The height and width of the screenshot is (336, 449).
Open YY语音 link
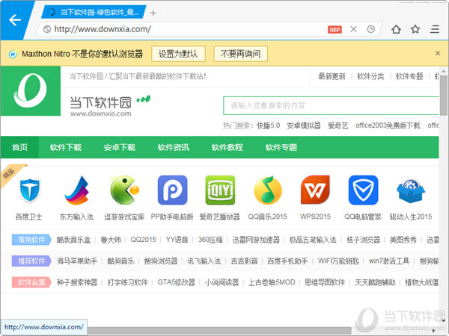177,240
